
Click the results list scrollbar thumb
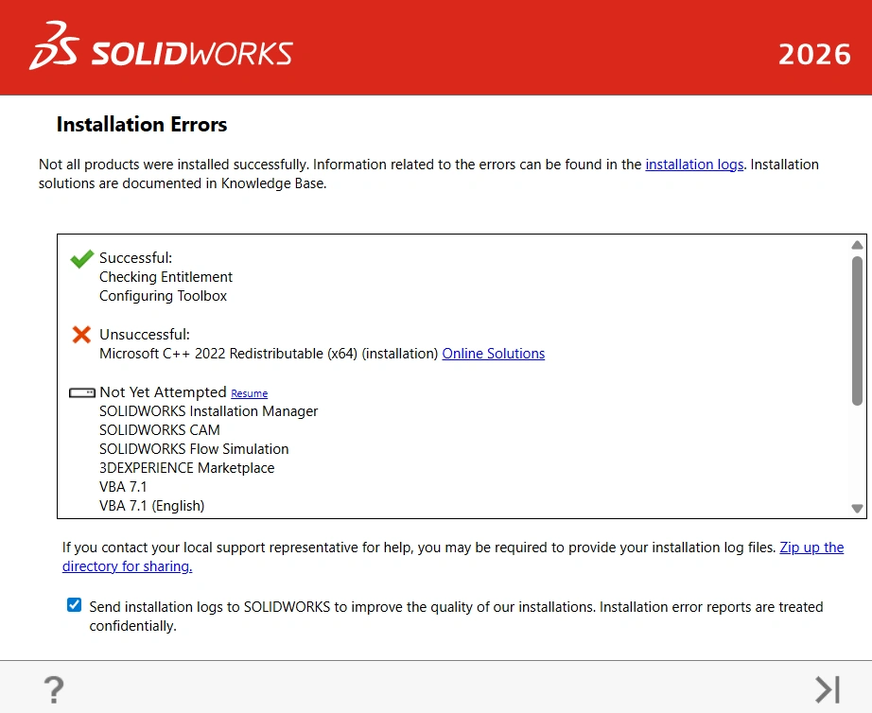[857, 330]
